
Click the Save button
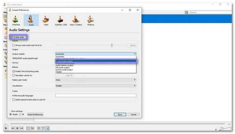click(120, 115)
